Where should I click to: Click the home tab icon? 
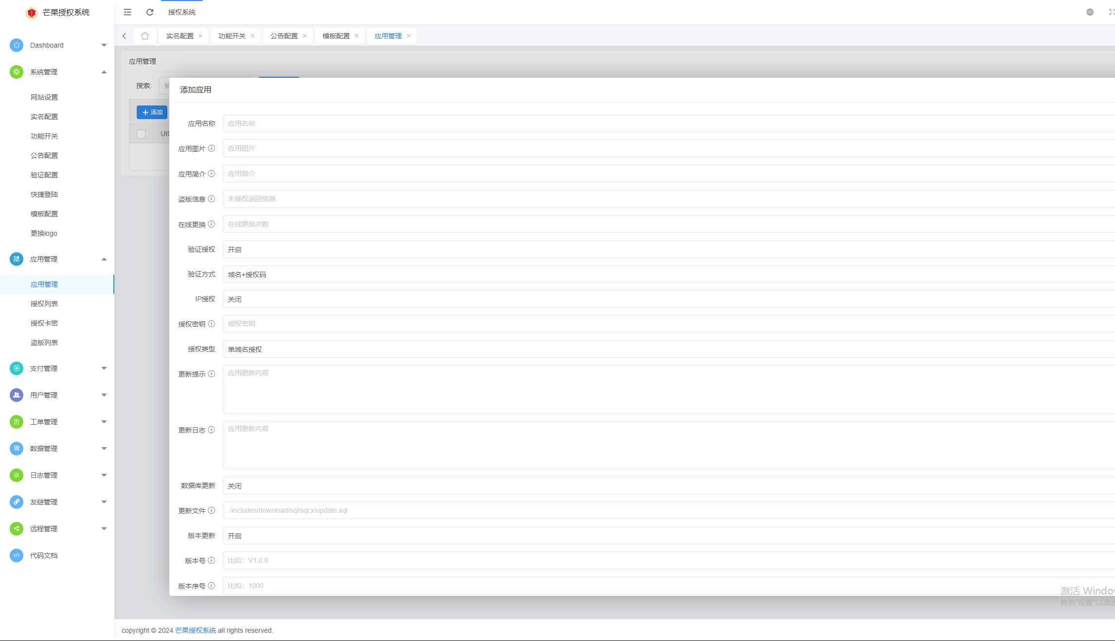point(145,36)
